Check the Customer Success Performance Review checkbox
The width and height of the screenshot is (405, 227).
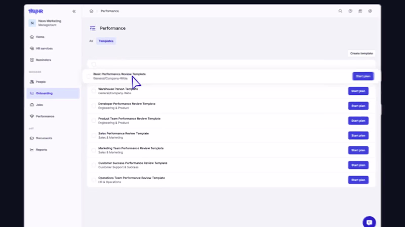pos(94,165)
